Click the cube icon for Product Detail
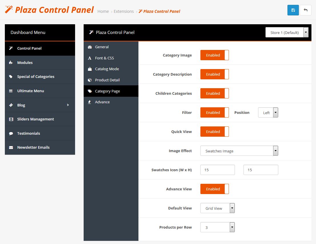Viewport: 316px width, 244px height. click(90, 80)
